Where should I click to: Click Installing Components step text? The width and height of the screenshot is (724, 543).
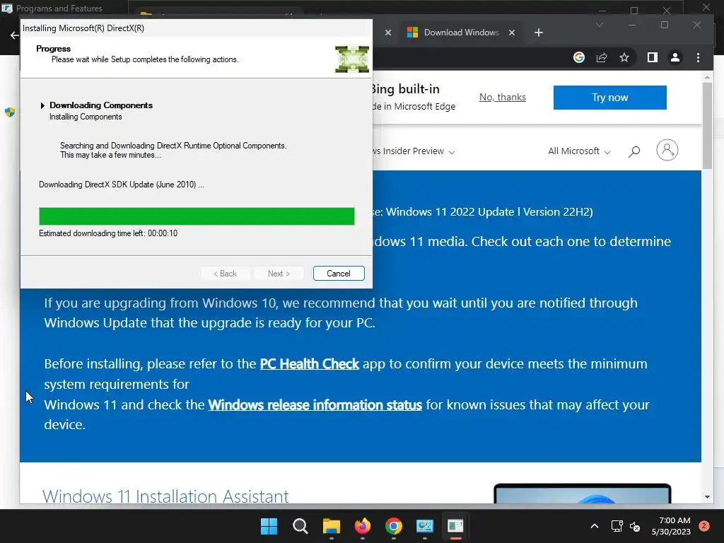coord(86,117)
